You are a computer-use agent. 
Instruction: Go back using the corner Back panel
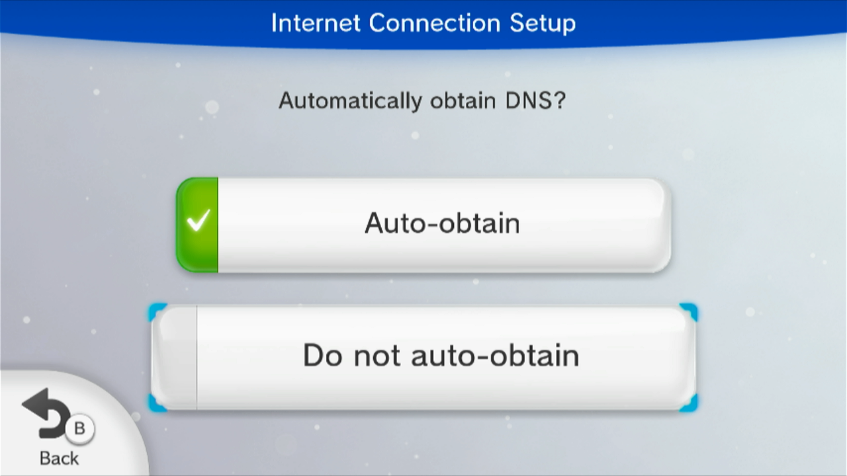[66, 426]
